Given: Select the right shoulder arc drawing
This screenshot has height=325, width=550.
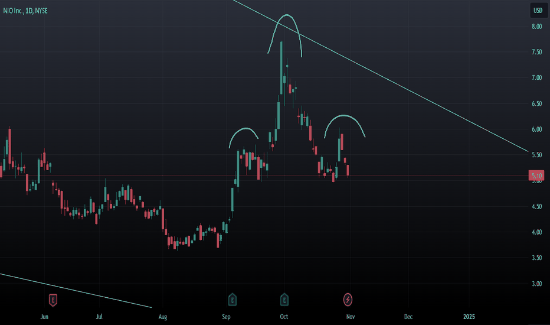Looking at the screenshot, I should pyautogui.click(x=345, y=115).
